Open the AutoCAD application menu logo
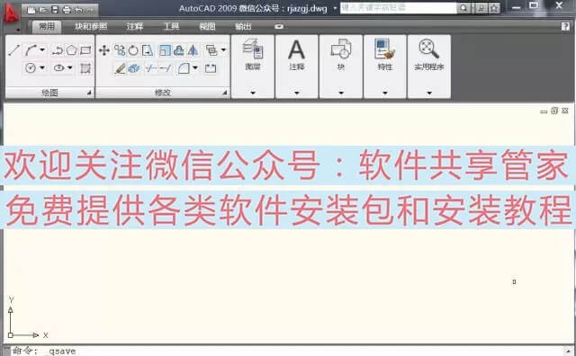Viewport: 576px width, 356px height. point(11,14)
